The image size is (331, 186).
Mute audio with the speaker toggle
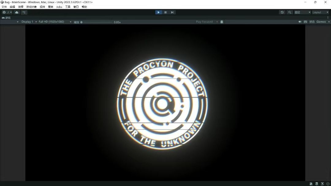tap(300, 22)
